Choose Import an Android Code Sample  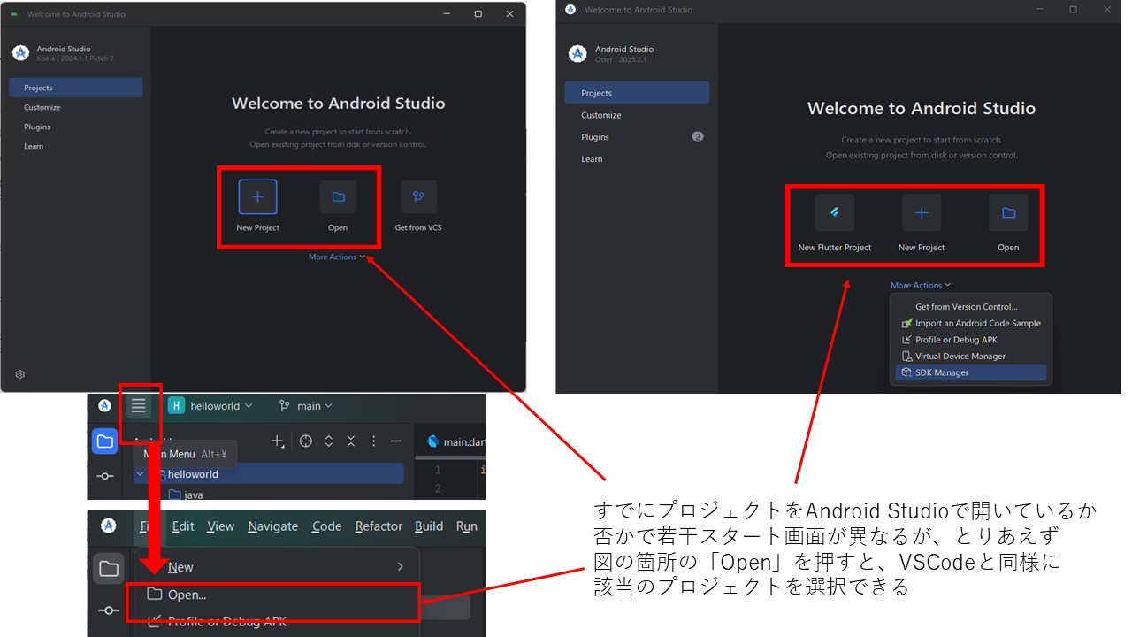[970, 323]
